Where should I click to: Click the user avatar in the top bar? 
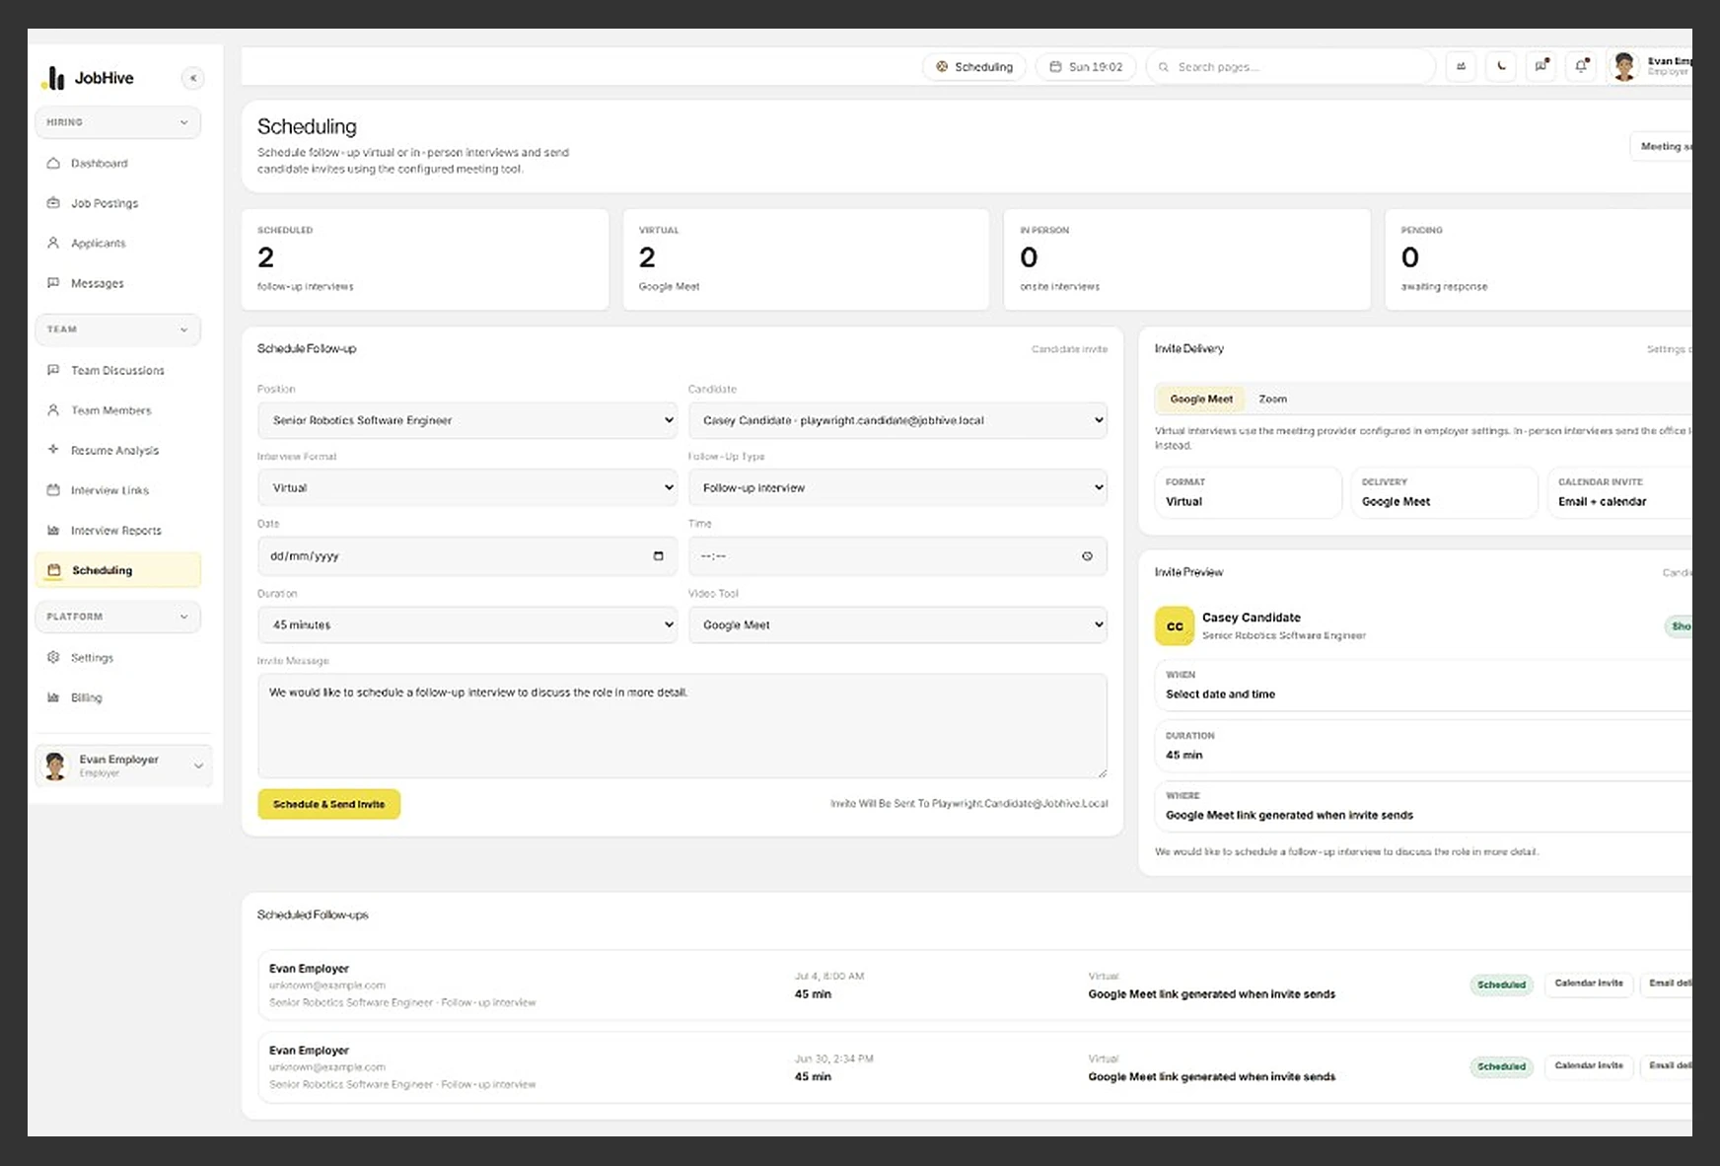pyautogui.click(x=1624, y=66)
